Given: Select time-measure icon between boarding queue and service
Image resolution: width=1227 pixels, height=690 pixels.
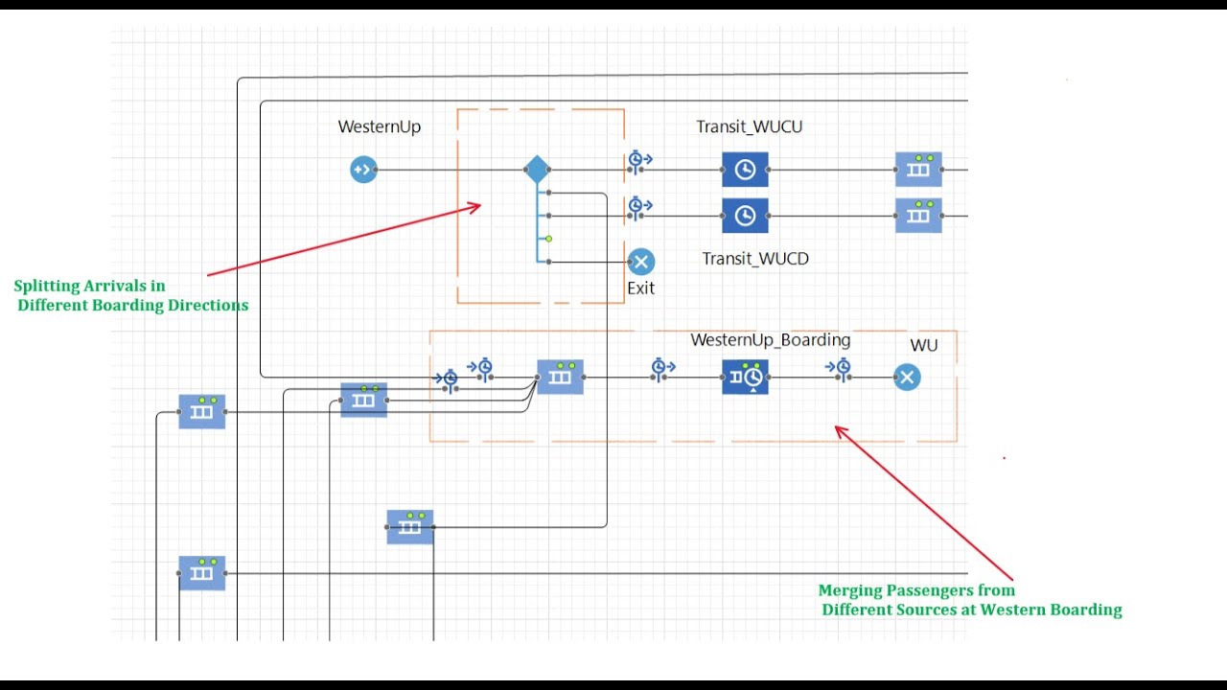Looking at the screenshot, I should (662, 368).
